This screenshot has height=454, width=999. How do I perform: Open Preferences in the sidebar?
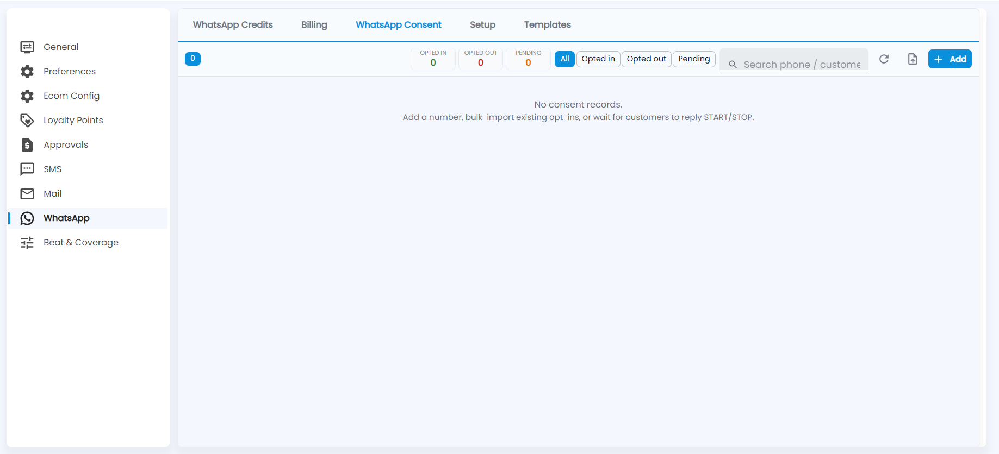coord(88,72)
